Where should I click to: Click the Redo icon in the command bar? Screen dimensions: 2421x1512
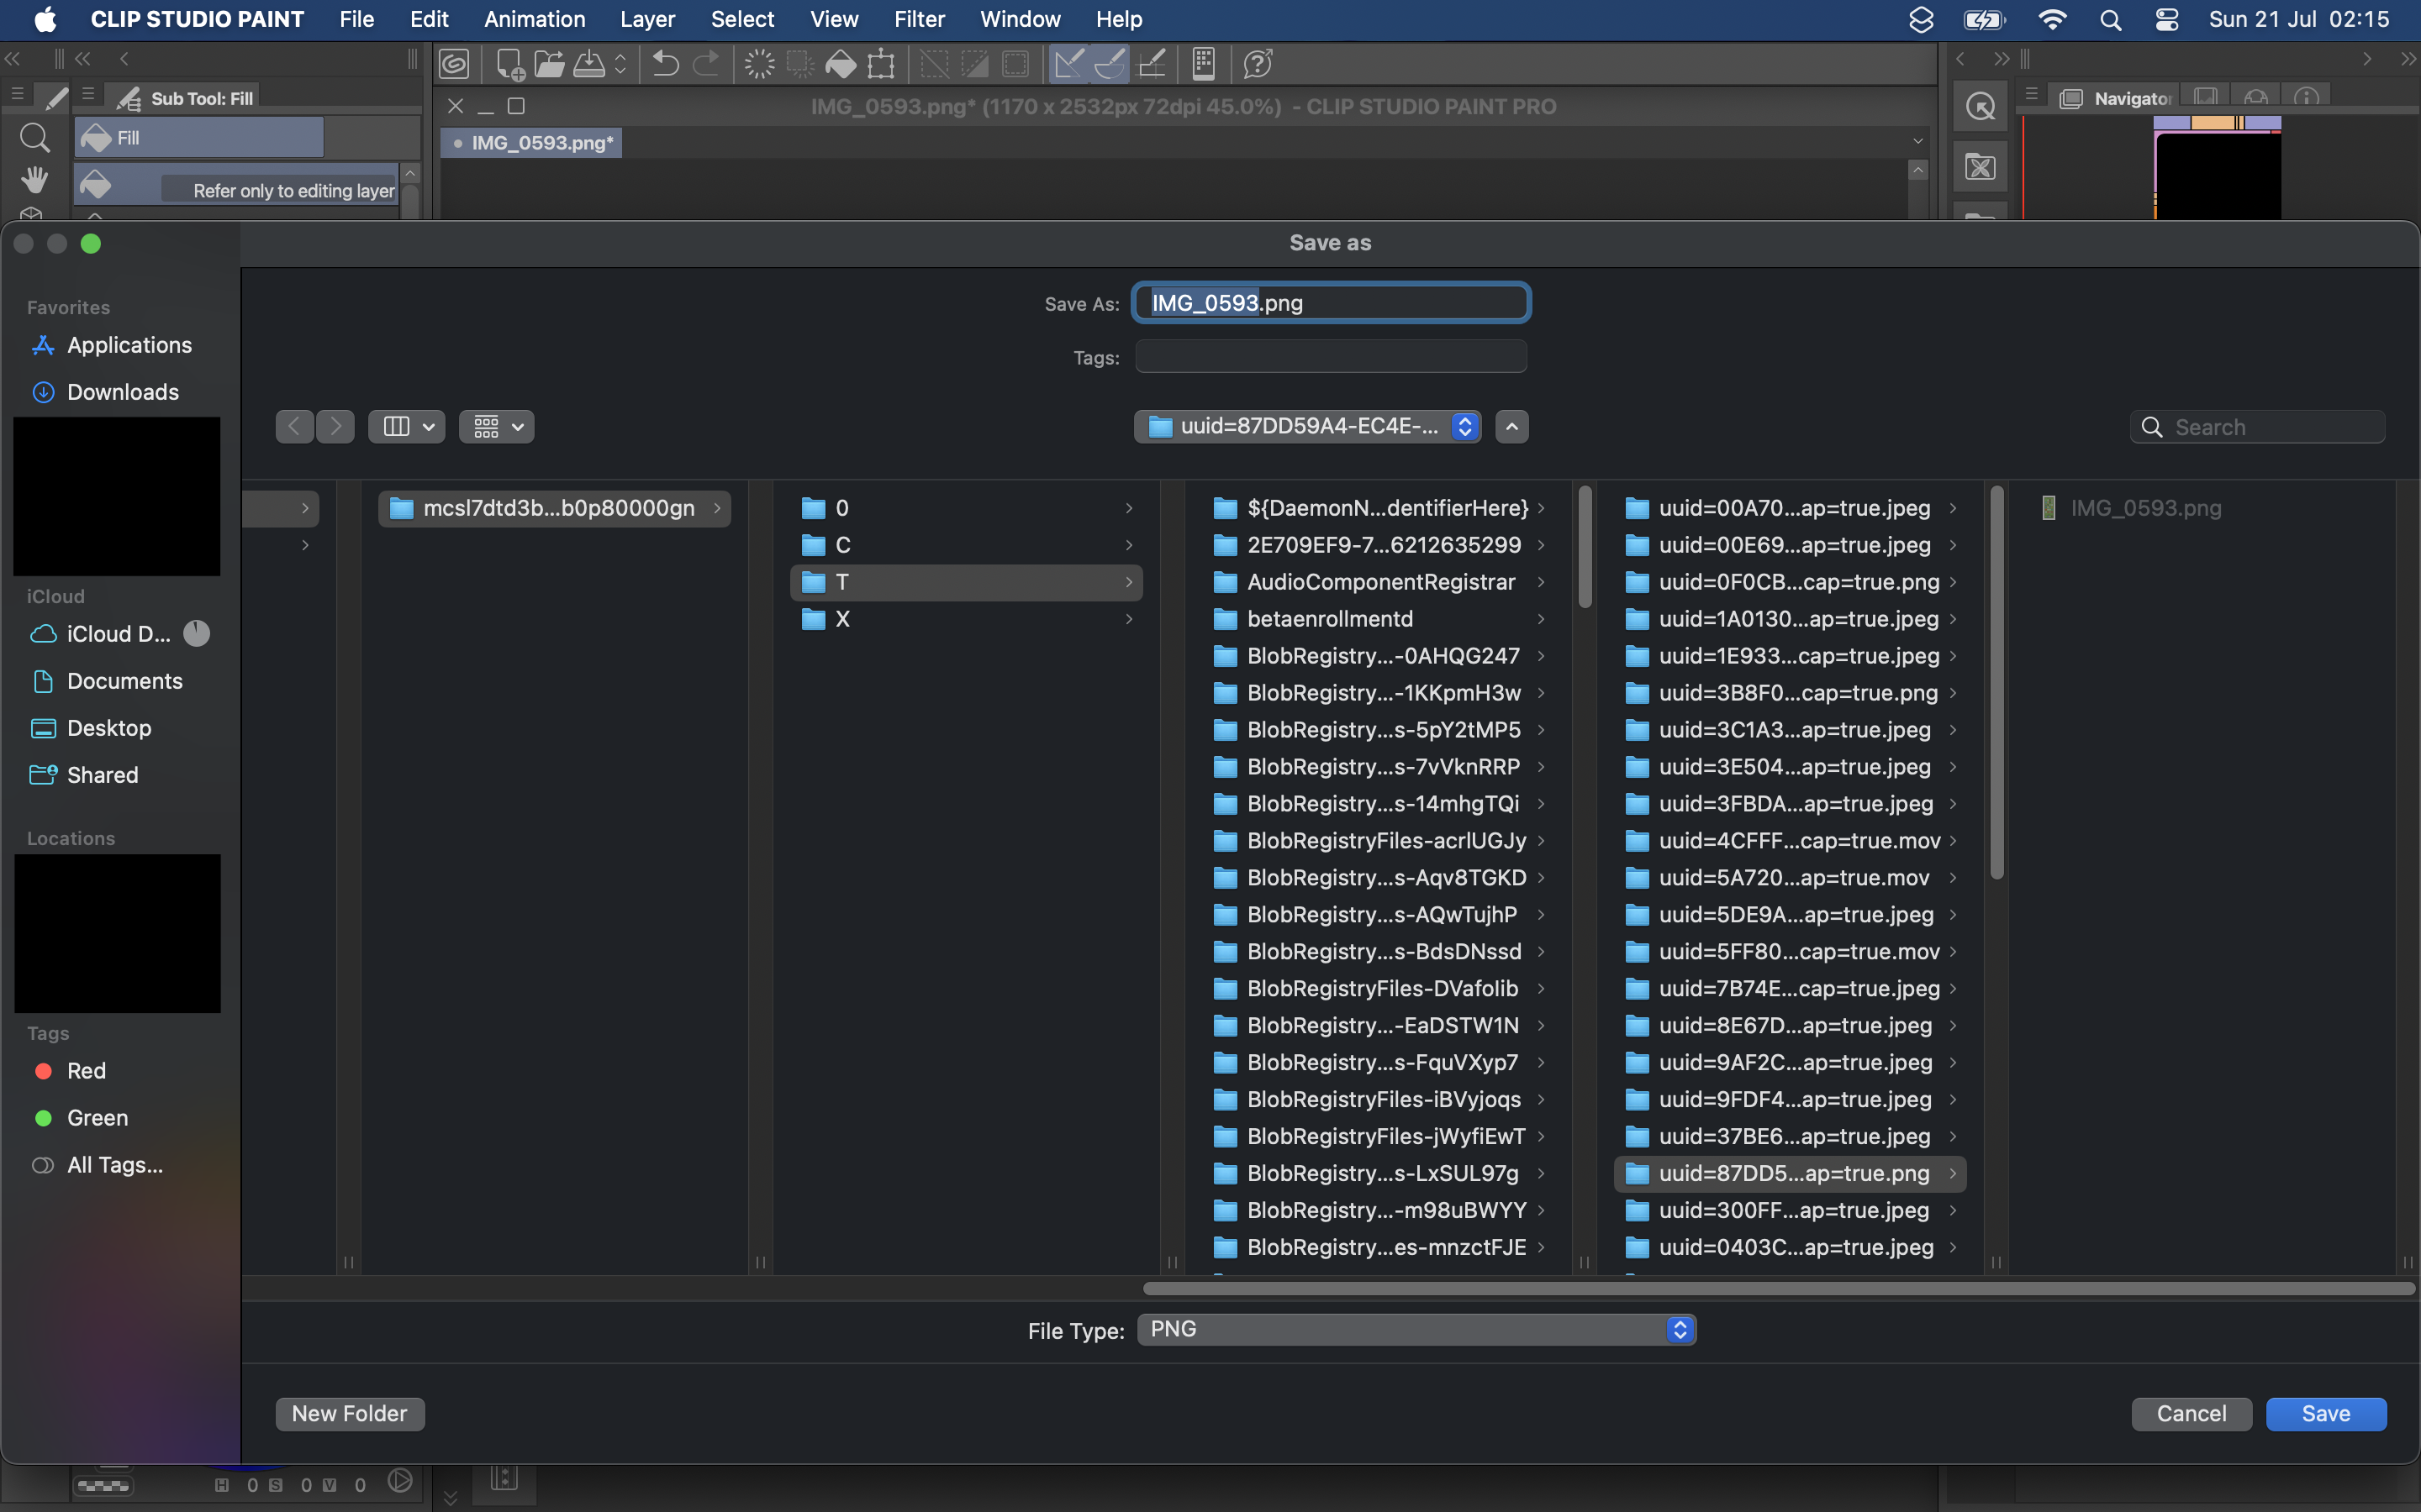709,63
